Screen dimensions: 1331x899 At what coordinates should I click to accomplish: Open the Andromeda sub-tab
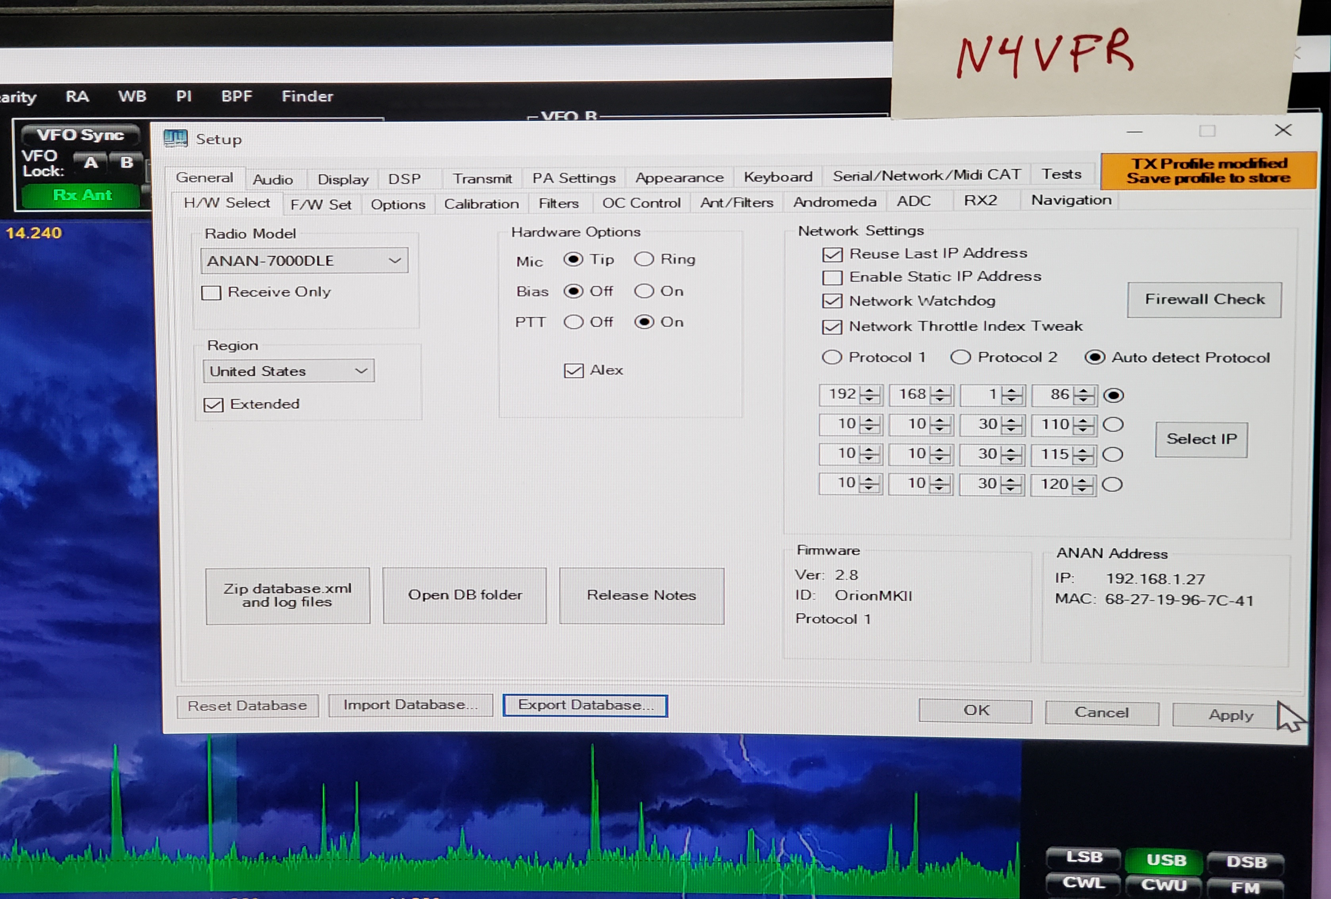834,202
